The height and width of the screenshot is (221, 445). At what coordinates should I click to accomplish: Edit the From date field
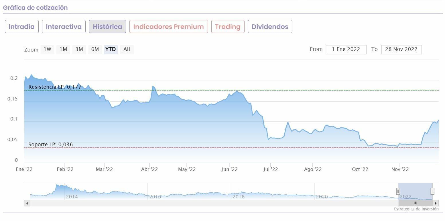[x=346, y=49]
